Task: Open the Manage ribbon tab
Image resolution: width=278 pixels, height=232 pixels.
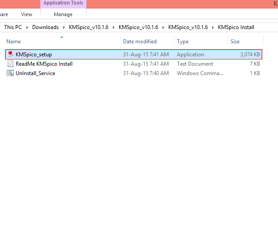Action: (63, 14)
